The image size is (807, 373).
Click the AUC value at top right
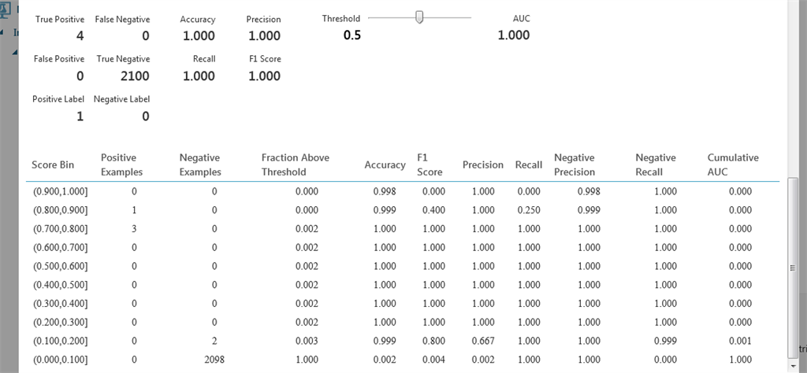point(514,35)
